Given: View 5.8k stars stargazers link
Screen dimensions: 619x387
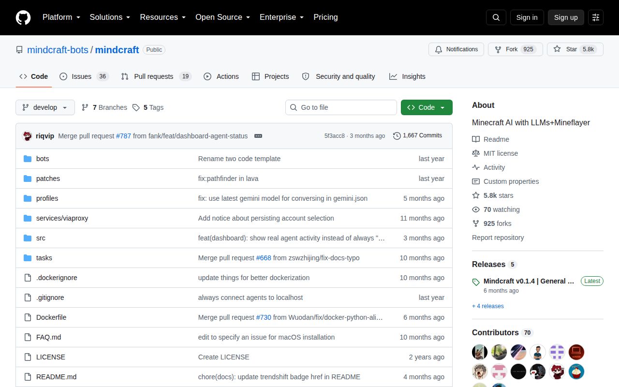Looking at the screenshot, I should (x=493, y=195).
